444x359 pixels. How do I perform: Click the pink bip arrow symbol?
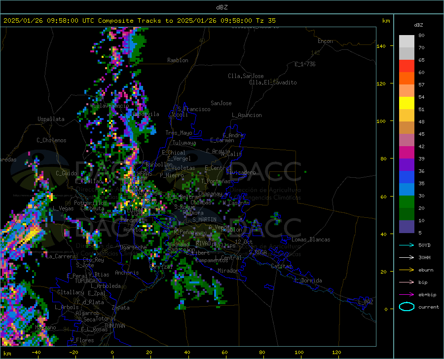click(407, 282)
